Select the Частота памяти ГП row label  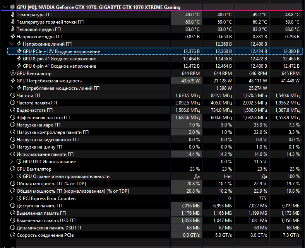(37, 103)
